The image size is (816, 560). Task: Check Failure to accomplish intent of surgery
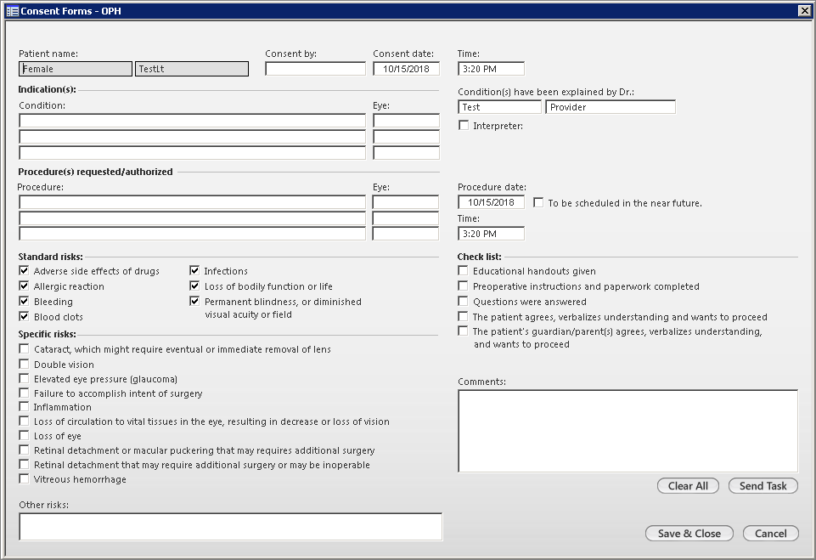point(24,393)
